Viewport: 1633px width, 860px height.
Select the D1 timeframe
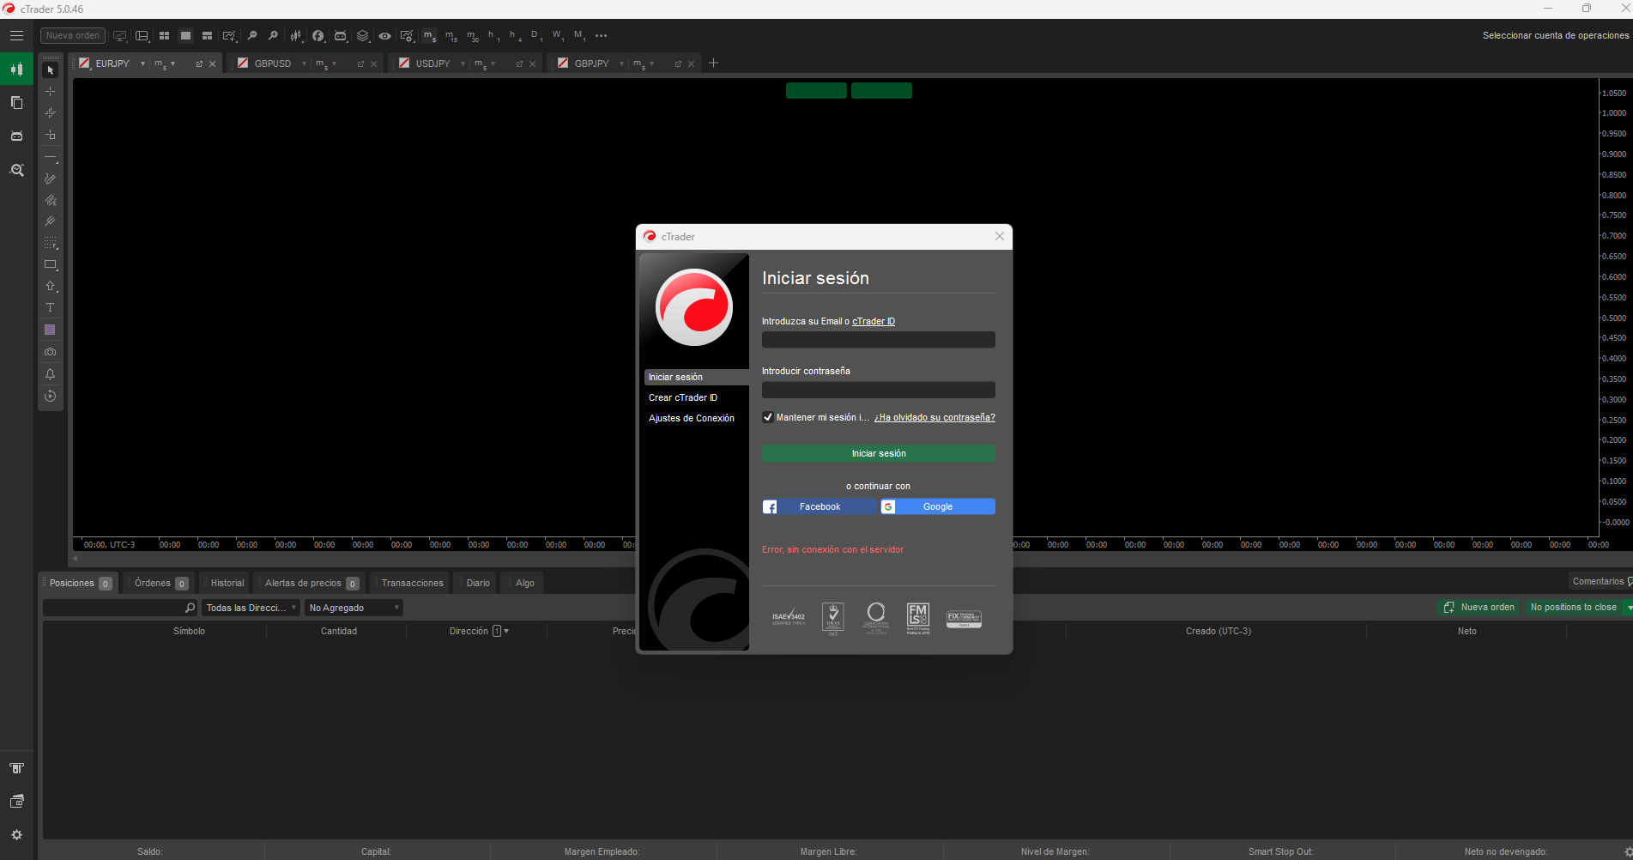point(535,36)
